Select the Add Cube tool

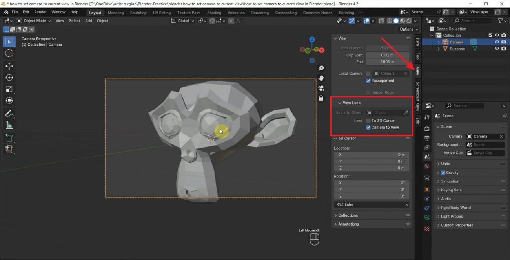[9, 138]
